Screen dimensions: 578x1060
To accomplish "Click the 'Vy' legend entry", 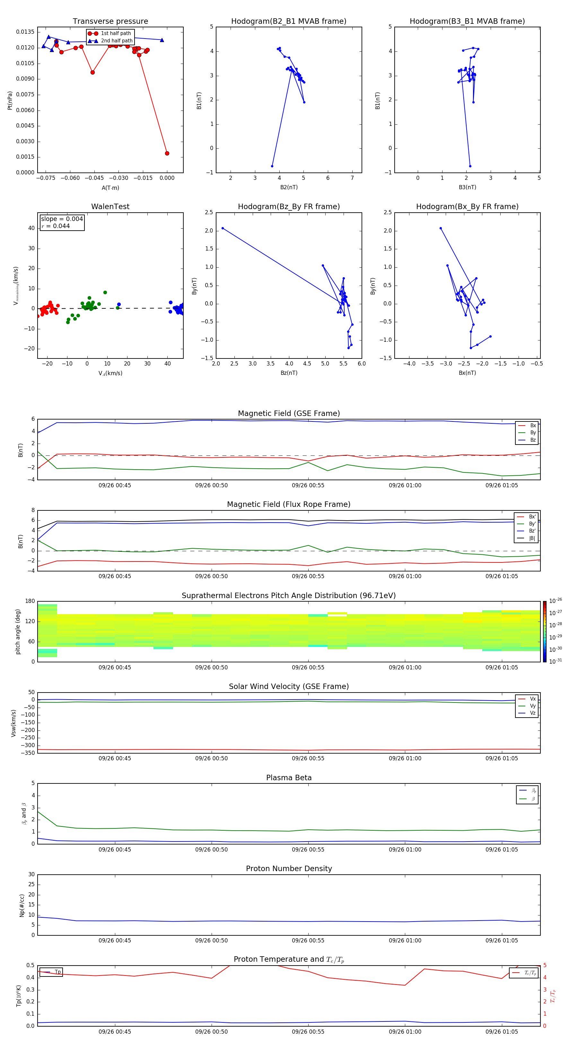I will [x=527, y=706].
